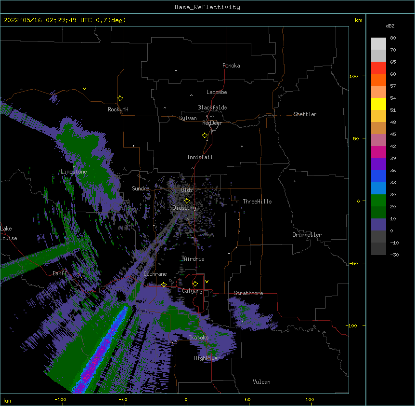
Task: Click the Vulcan town label
Action: point(261,382)
